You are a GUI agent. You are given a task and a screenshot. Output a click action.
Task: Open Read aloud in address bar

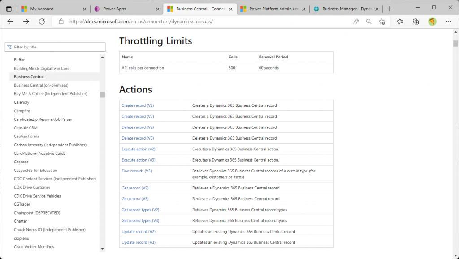pyautogui.click(x=356, y=22)
